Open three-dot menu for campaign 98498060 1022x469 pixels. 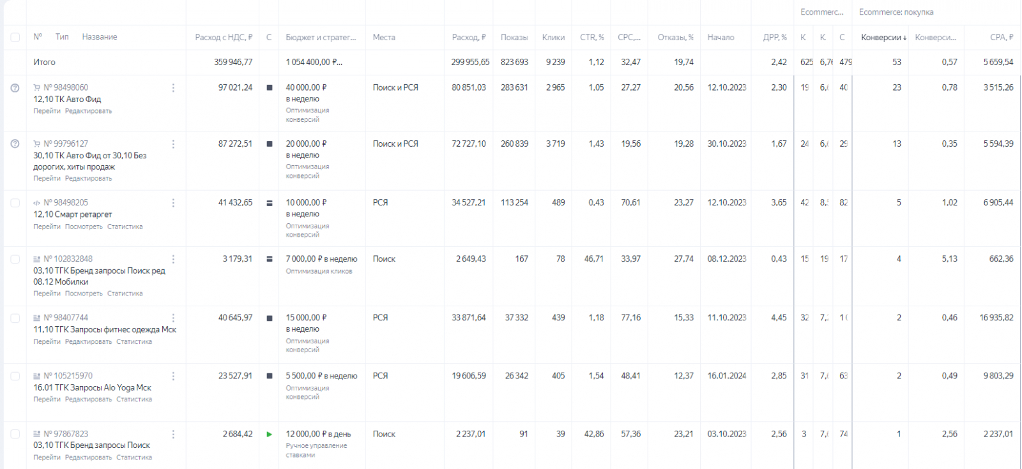pos(173,88)
